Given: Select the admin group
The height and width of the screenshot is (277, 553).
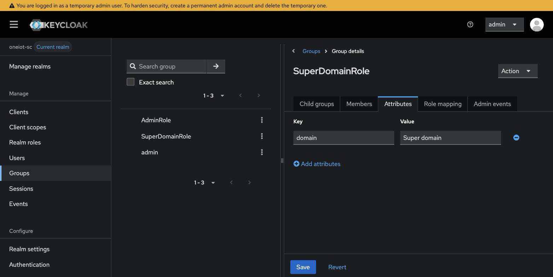Looking at the screenshot, I should click(x=150, y=152).
